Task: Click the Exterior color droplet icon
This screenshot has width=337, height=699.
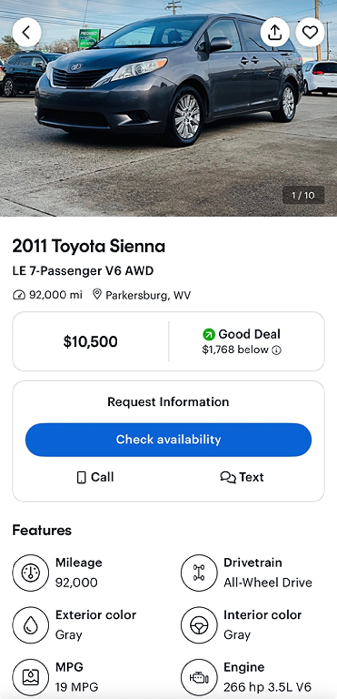Action: click(31, 625)
